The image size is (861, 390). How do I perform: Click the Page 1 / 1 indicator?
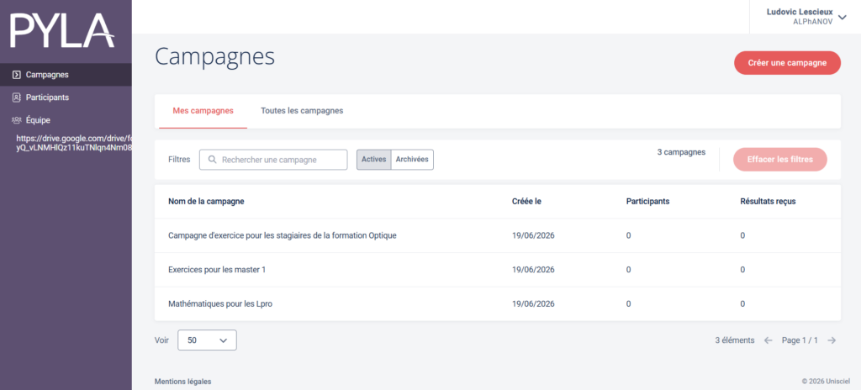[800, 340]
